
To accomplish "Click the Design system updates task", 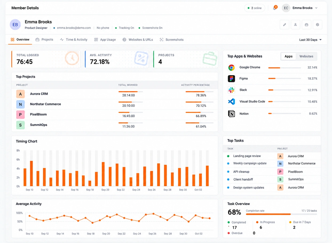I will pyautogui.click(x=249, y=188).
